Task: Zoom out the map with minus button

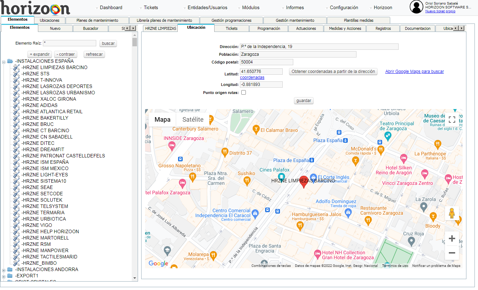Action: coord(452,253)
